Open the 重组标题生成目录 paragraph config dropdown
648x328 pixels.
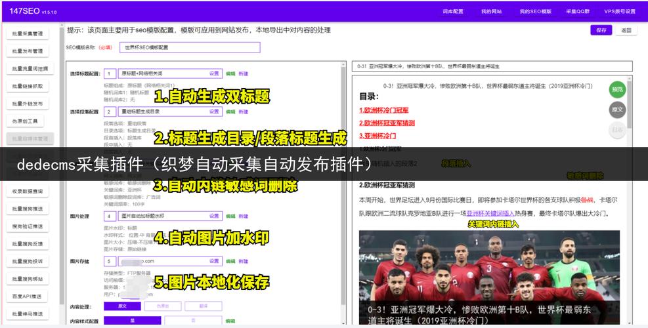(x=170, y=112)
